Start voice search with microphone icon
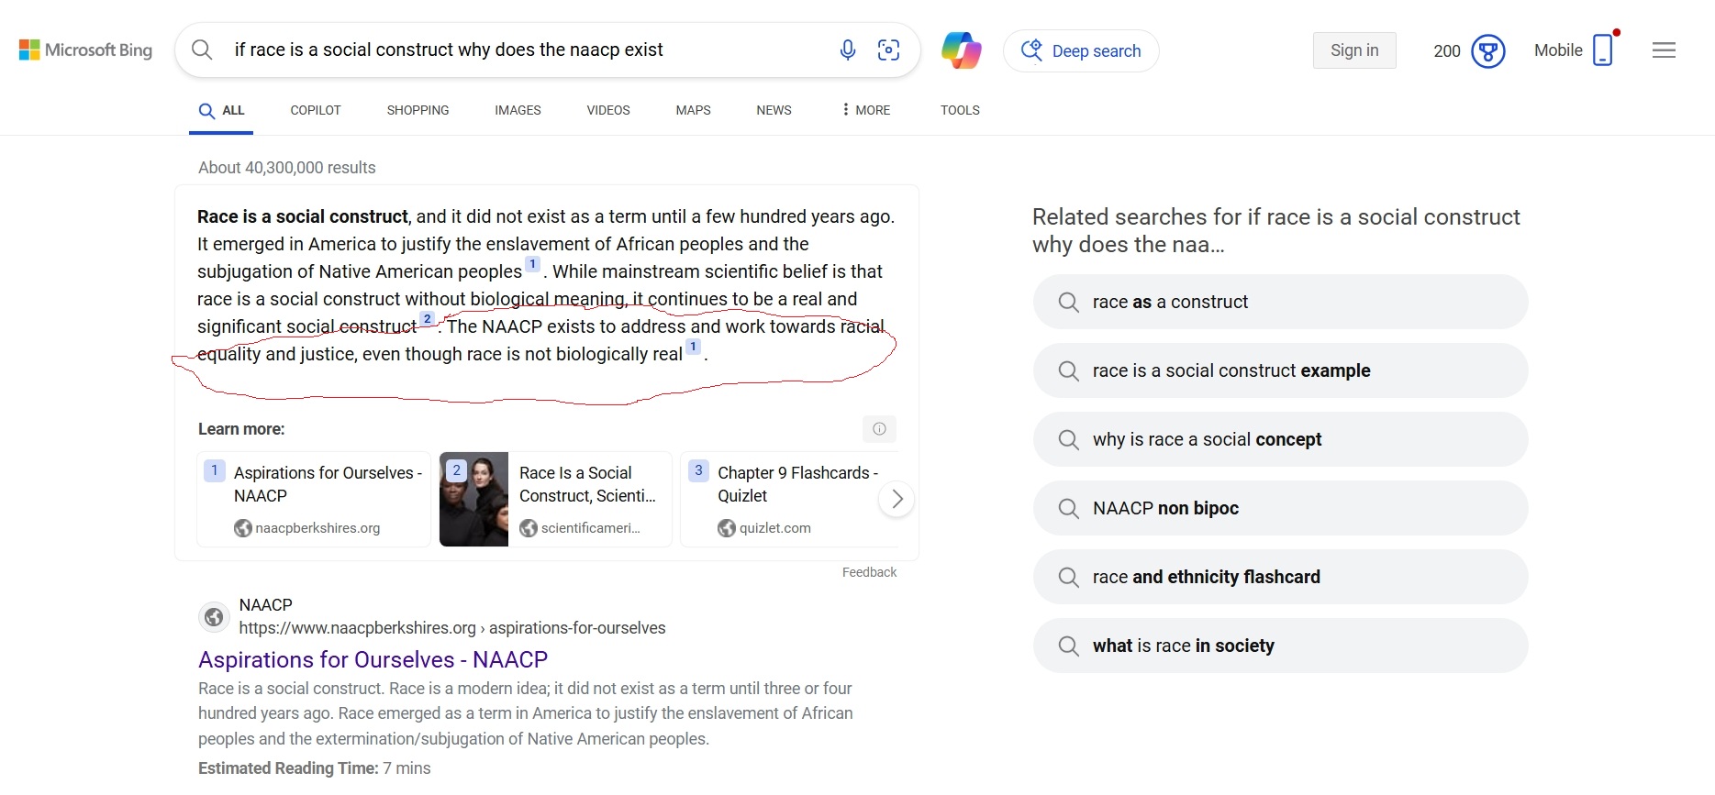The width and height of the screenshot is (1715, 795). [x=848, y=50]
